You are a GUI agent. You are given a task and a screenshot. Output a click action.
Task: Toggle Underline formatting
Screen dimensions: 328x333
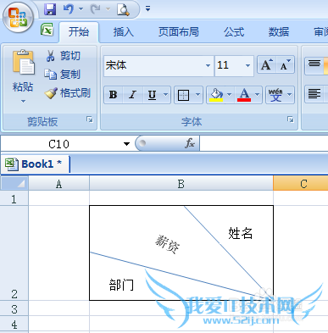pyautogui.click(x=152, y=95)
